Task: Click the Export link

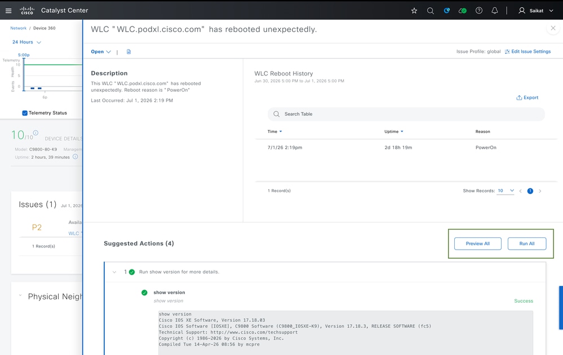Action: (531, 97)
